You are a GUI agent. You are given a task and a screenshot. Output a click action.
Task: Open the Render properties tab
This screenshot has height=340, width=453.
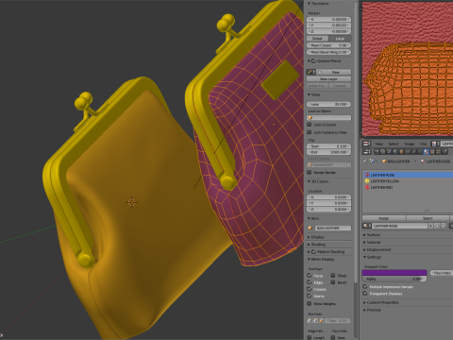click(x=377, y=151)
